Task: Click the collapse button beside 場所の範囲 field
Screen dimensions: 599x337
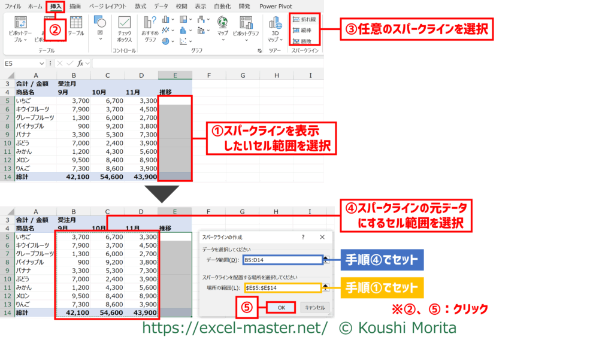Action: 325,288
